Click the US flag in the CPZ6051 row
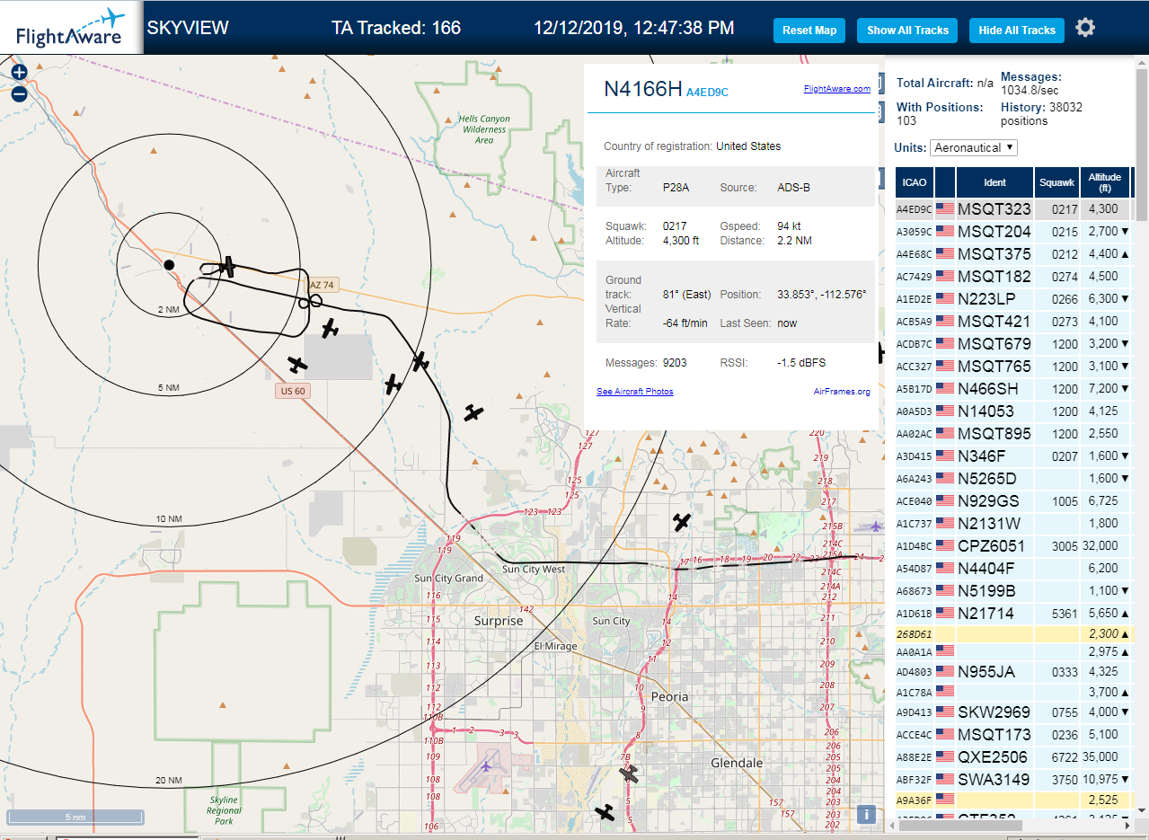Viewport: 1149px width, 840px height. [x=945, y=546]
